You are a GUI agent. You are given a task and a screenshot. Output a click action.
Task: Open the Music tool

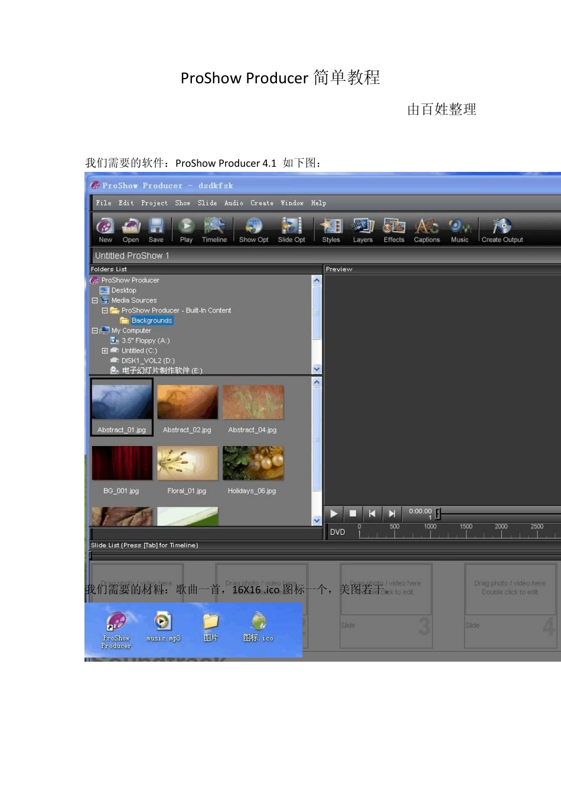pyautogui.click(x=459, y=230)
